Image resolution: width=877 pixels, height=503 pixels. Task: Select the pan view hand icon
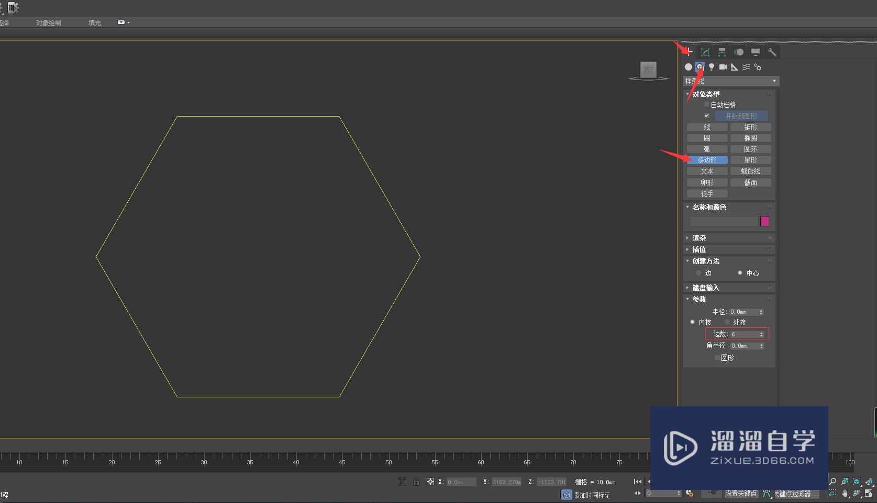[845, 493]
